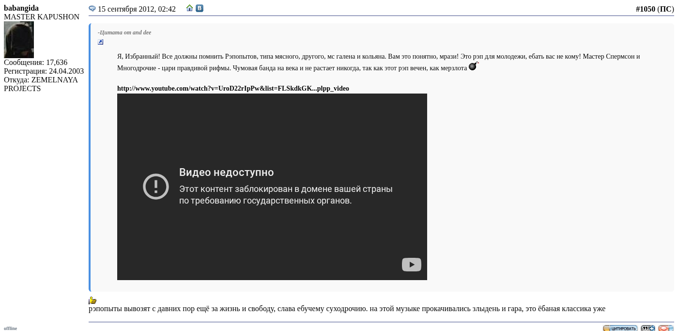Image resolution: width=678 pixels, height=331 pixels.
Task: Click the 'Видео недоступно' message in player
Action: 226,173
